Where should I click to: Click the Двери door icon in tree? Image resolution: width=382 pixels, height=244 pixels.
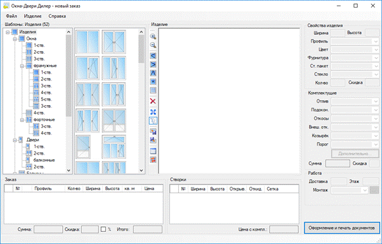click(x=21, y=140)
